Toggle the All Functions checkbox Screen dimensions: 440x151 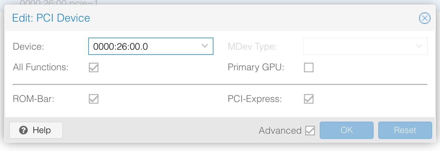click(93, 68)
